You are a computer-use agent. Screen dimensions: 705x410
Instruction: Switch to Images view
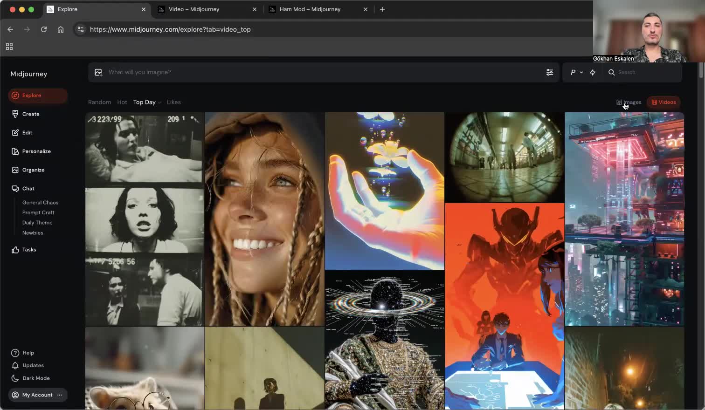click(629, 102)
